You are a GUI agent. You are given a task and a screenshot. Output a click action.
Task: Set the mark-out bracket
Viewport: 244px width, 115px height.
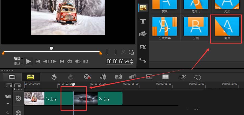click(115, 52)
